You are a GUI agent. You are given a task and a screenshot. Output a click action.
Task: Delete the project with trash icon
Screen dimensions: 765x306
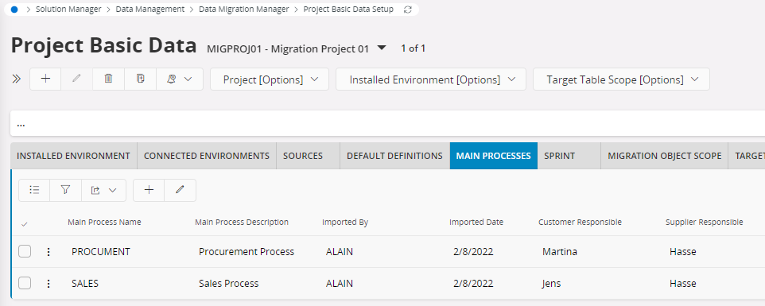(108, 79)
